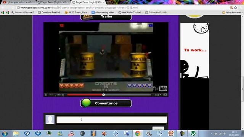Screen dimensions: 244x137
Task: Enter fullscreen on the trailer video
Action: (165, 95)
